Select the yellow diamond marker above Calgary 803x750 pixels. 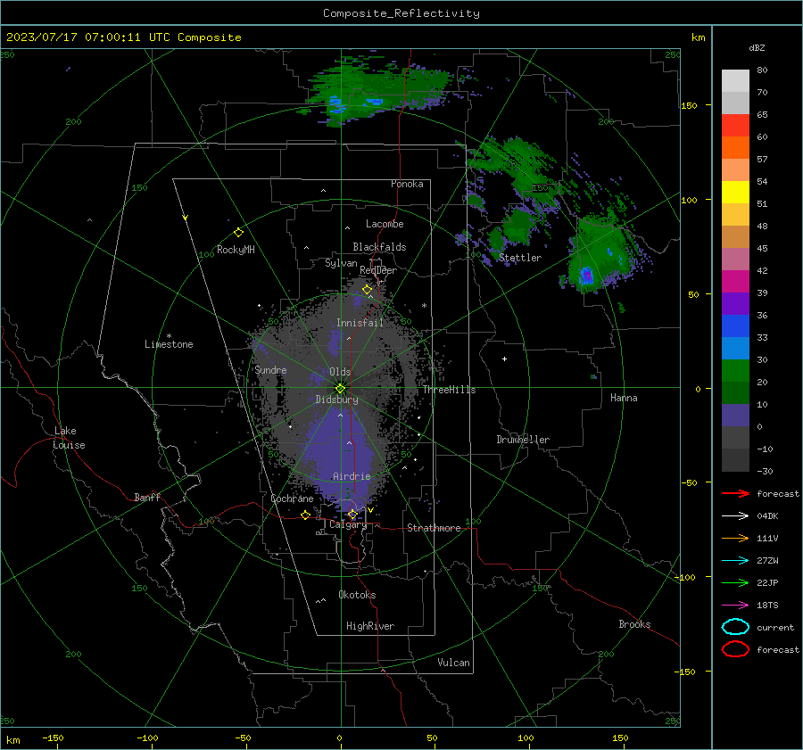[352, 514]
